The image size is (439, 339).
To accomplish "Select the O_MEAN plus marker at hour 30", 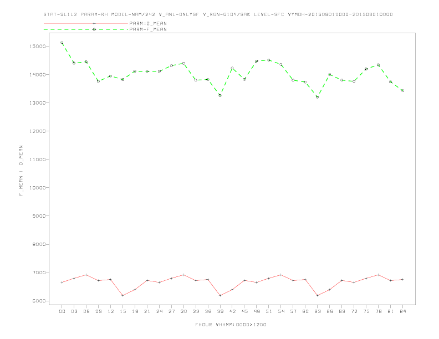I will [183, 275].
